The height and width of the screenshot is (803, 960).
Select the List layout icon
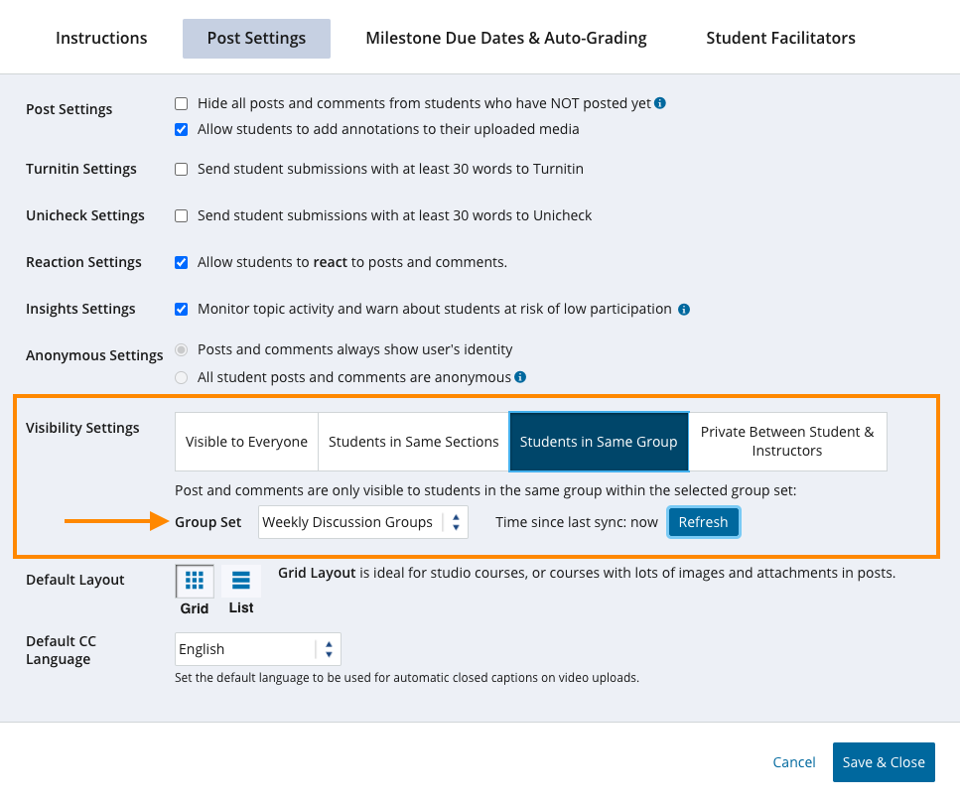(240, 582)
